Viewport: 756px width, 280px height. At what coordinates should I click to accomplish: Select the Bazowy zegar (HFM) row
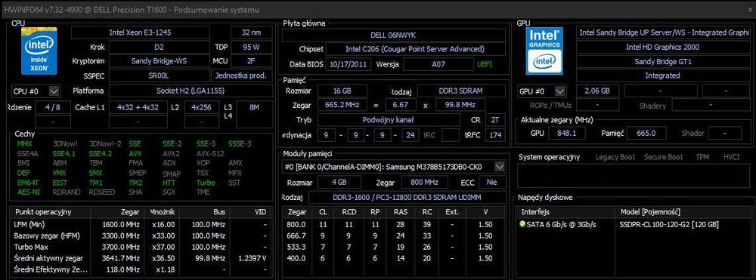(141, 235)
